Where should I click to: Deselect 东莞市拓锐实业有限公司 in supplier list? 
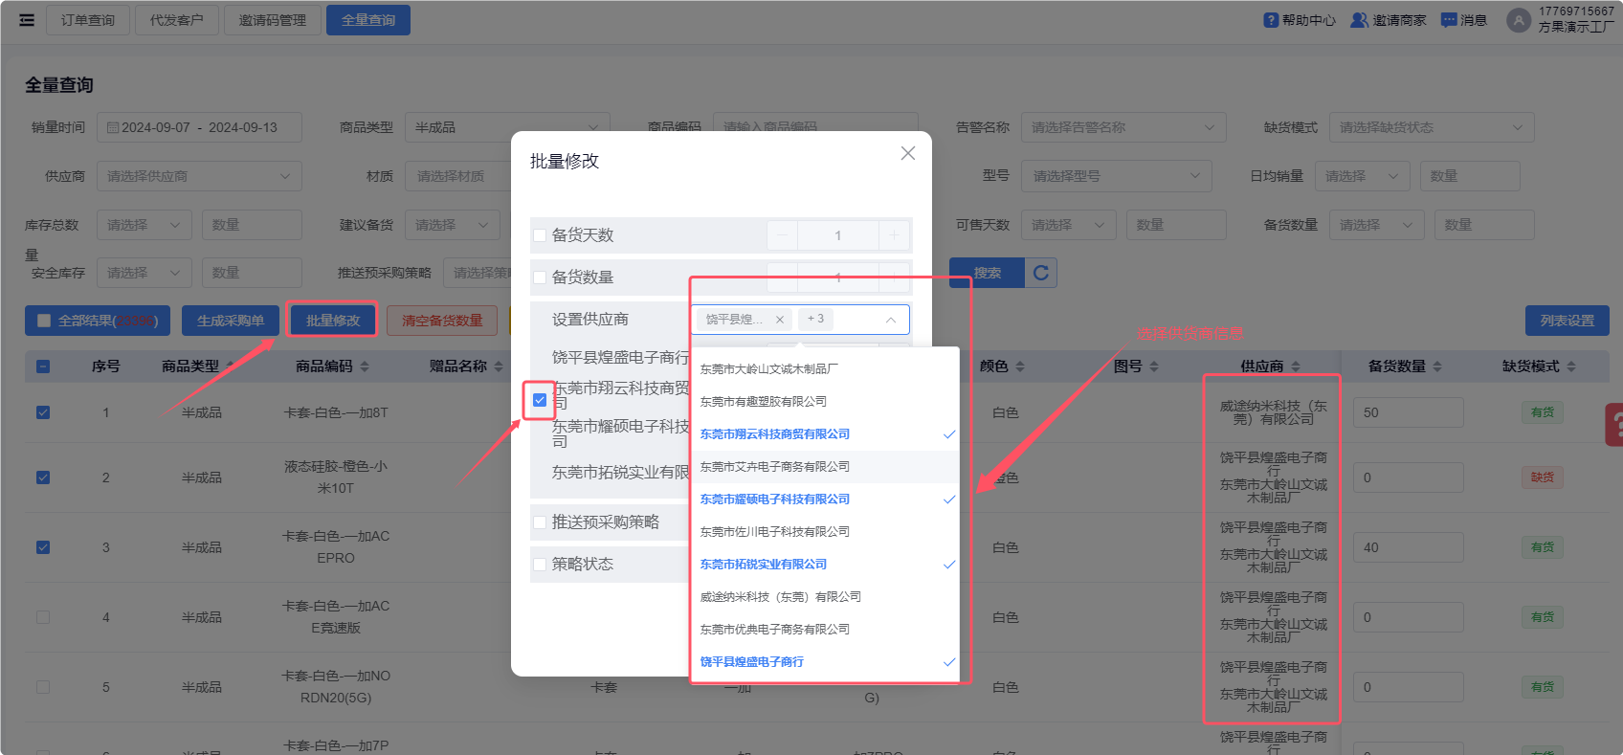click(825, 565)
